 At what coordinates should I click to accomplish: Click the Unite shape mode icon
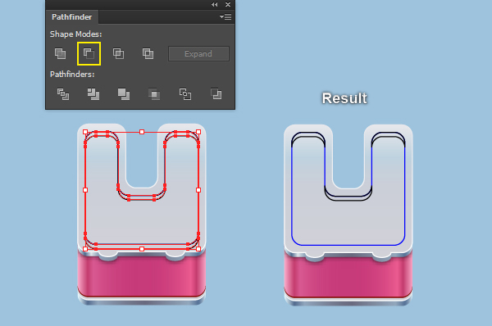(x=60, y=53)
